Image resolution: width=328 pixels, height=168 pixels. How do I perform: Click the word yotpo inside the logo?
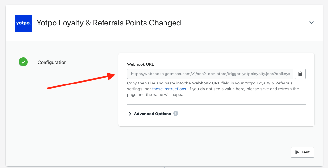[x=23, y=23]
